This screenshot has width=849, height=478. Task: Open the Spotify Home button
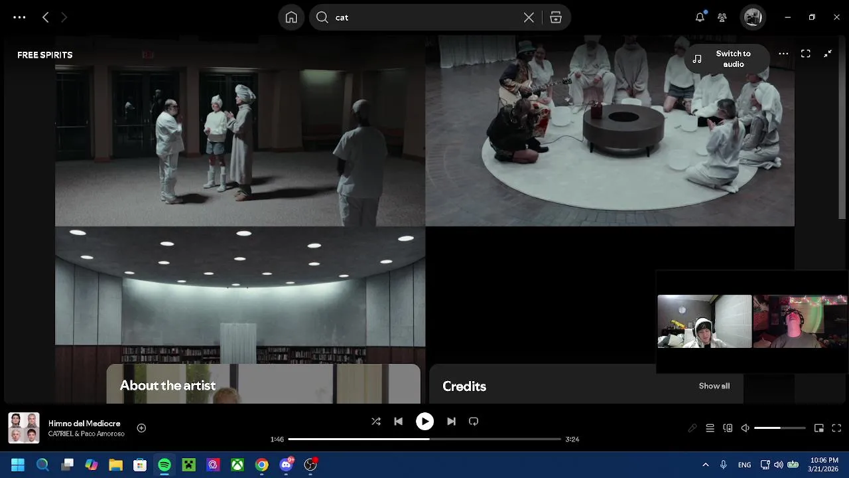(291, 17)
